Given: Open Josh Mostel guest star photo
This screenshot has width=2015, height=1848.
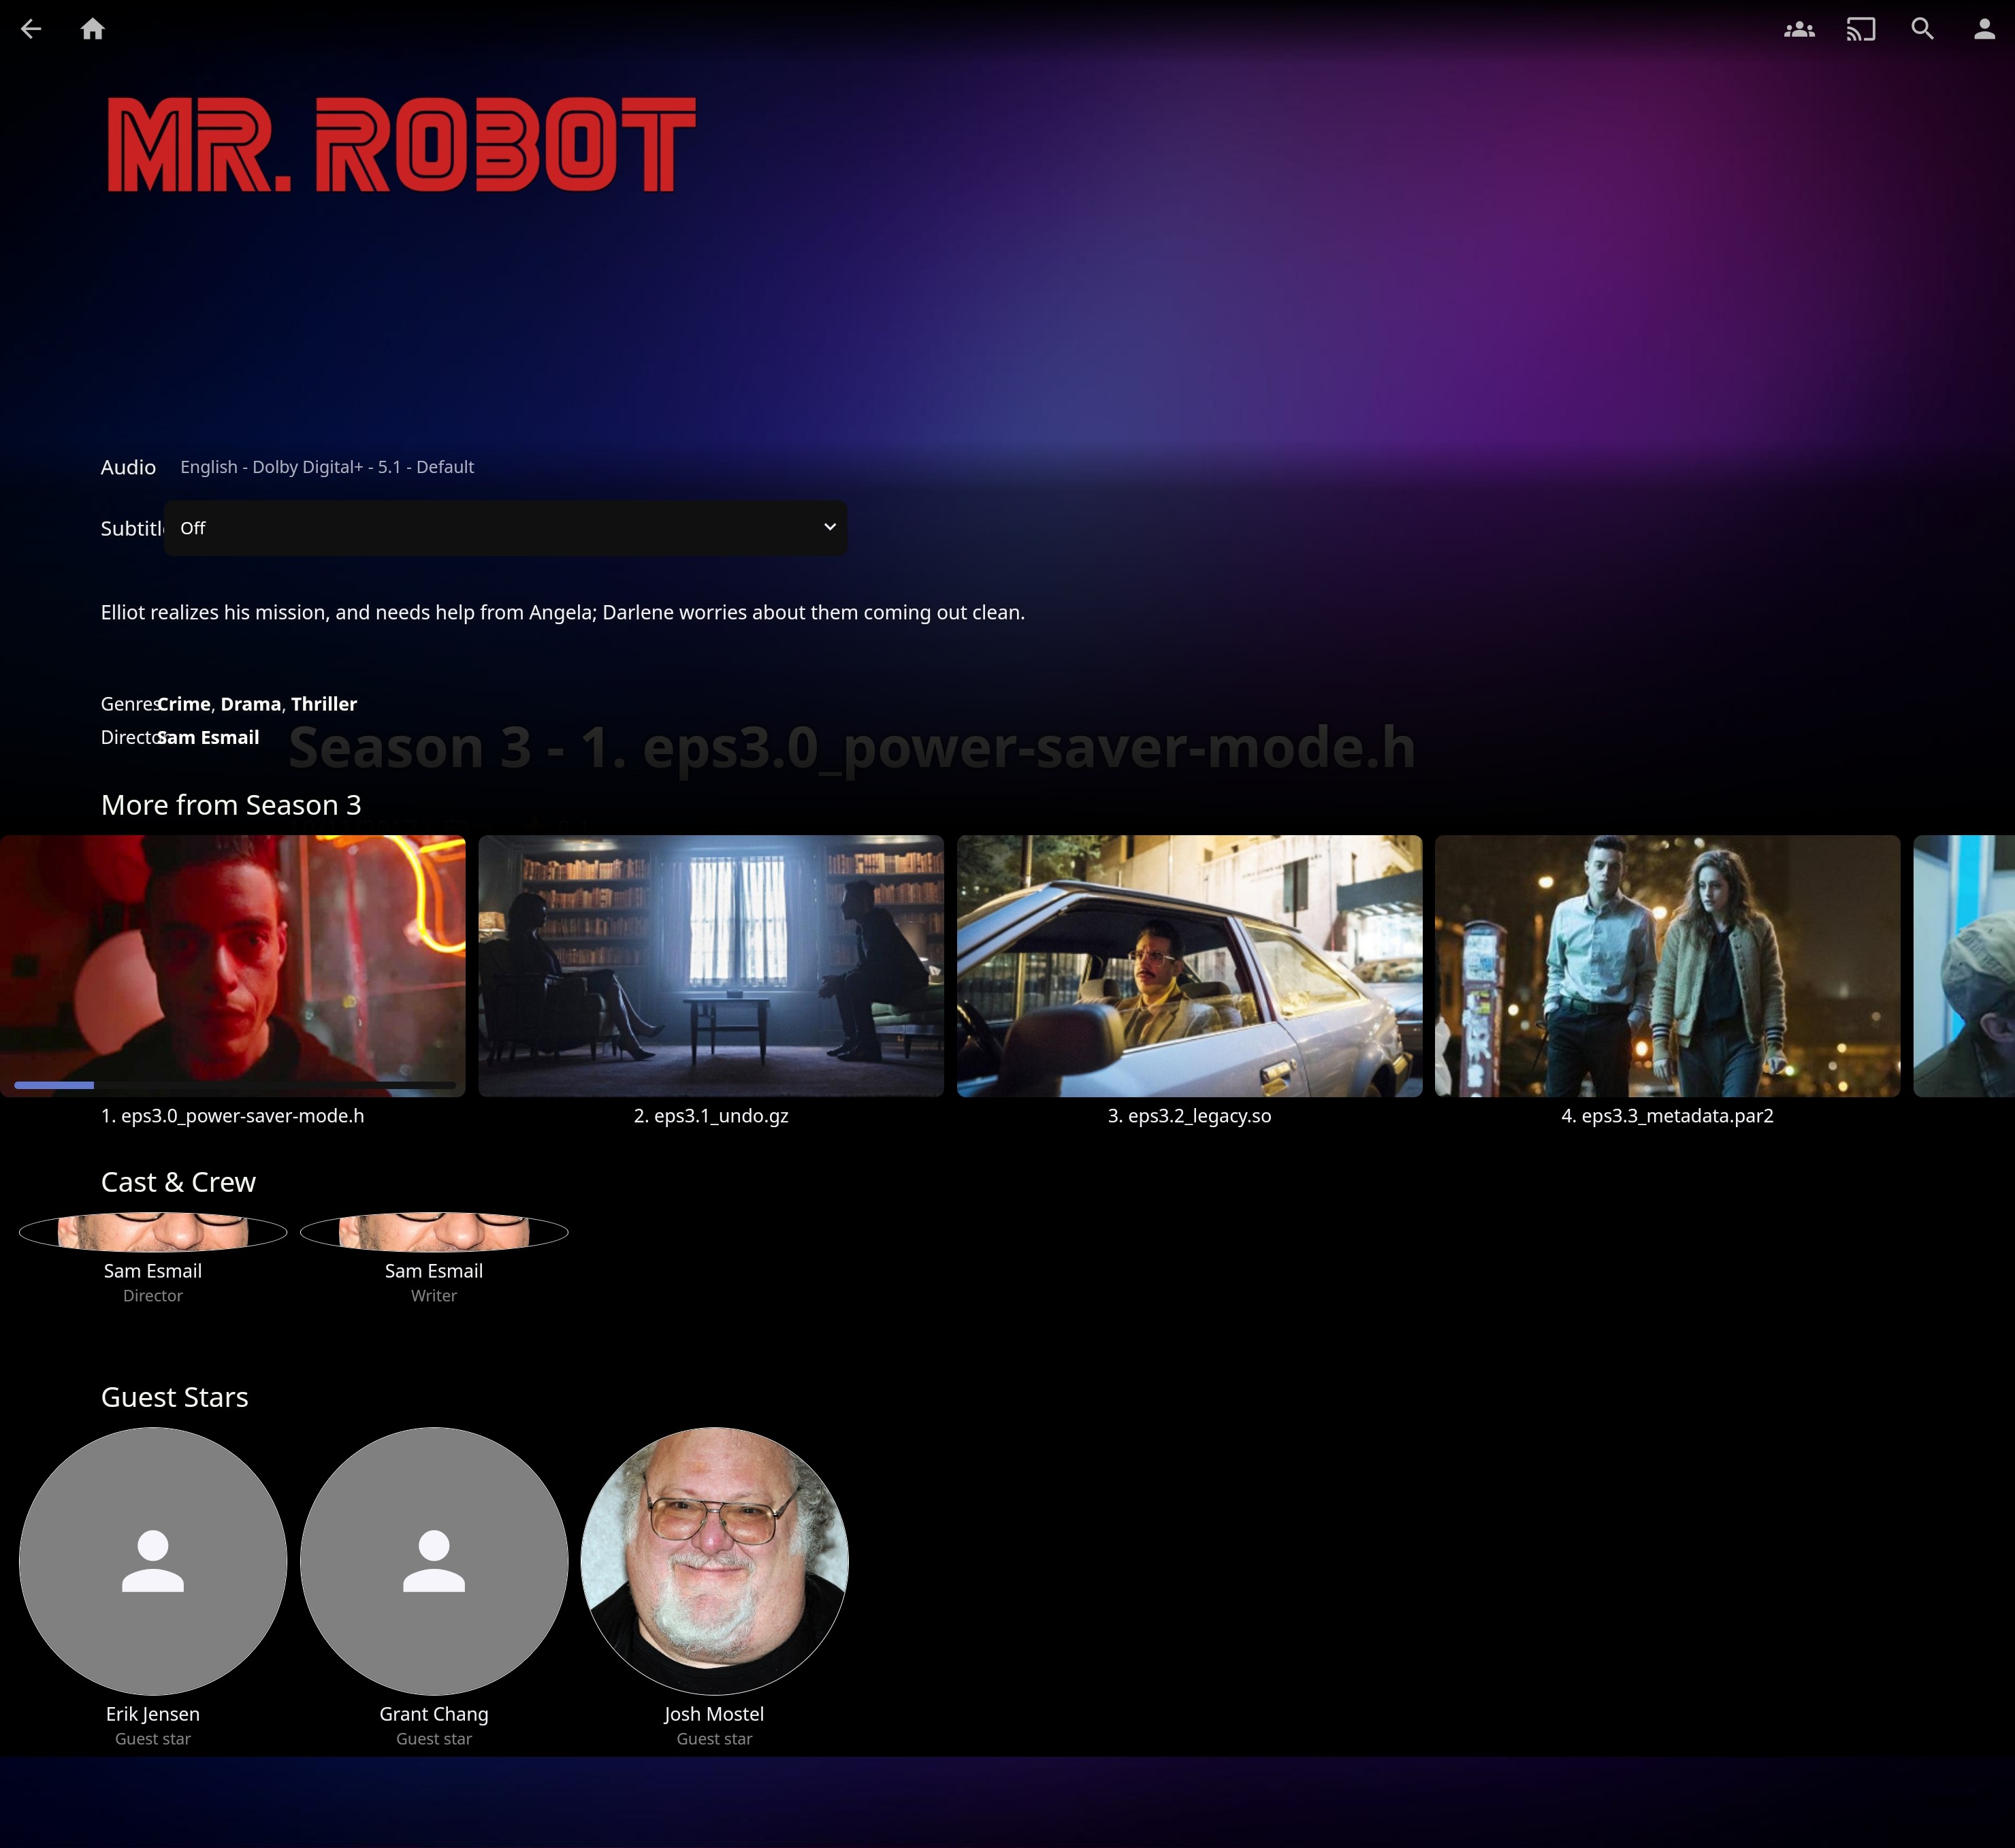Looking at the screenshot, I should pyautogui.click(x=714, y=1560).
